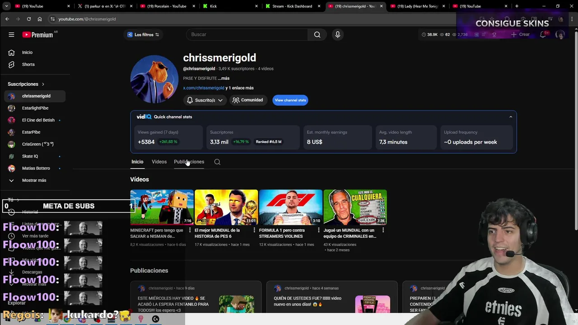Image resolution: width=578 pixels, height=325 pixels.
Task: Open Matias Bottero subscription in the sidebar
Action: point(35,168)
